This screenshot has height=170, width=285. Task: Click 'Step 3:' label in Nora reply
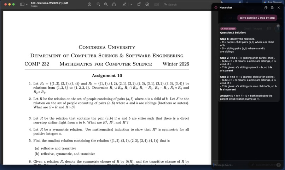tap(225, 77)
